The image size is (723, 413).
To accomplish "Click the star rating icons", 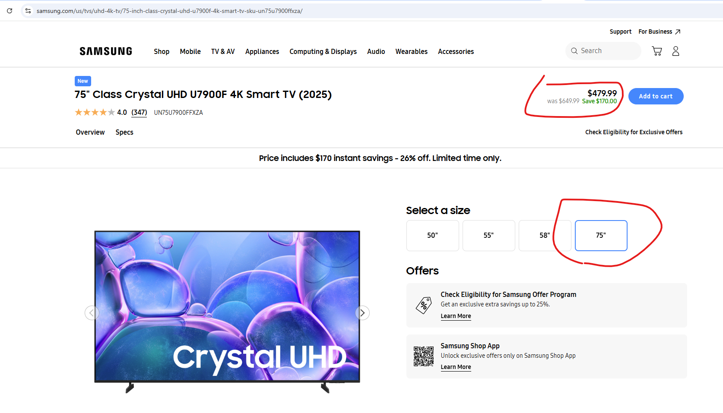I will coord(95,113).
